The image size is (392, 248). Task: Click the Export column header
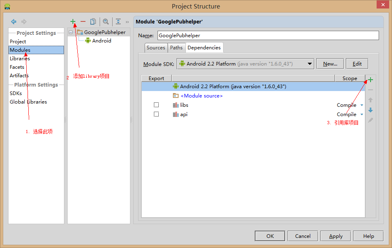click(156, 78)
